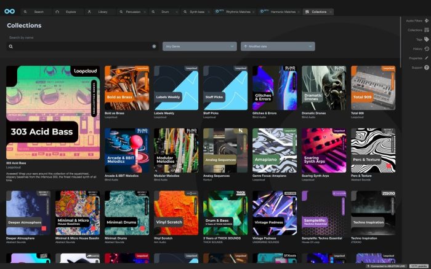Click the Harmonic Matches beta tab icon
The width and height of the screenshot is (431, 269).
[x=262, y=12]
